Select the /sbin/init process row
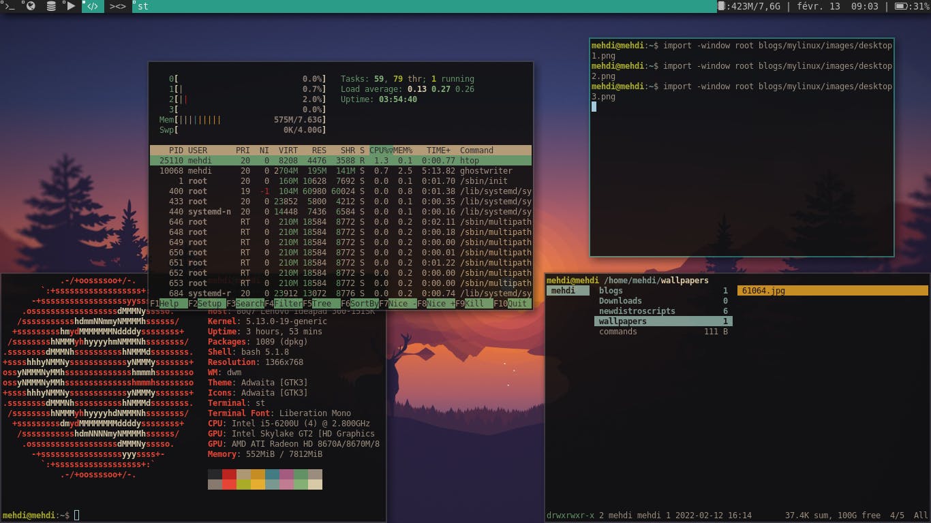This screenshot has width=931, height=523. click(341, 181)
